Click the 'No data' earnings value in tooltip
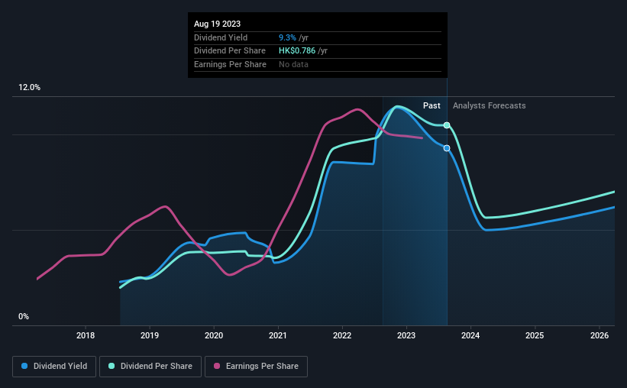 click(293, 64)
